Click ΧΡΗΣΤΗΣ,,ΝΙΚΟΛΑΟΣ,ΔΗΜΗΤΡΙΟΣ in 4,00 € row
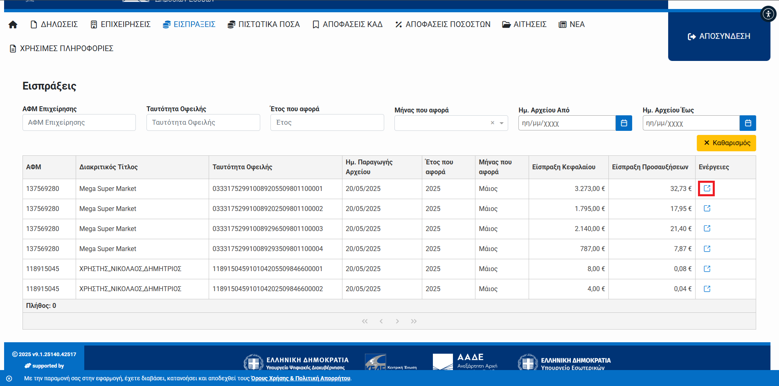The width and height of the screenshot is (779, 386). [130, 289]
